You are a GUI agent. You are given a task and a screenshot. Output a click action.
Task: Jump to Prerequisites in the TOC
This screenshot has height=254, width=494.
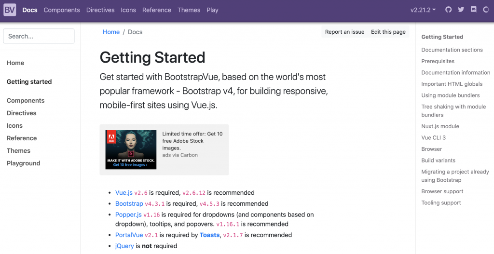pos(438,61)
